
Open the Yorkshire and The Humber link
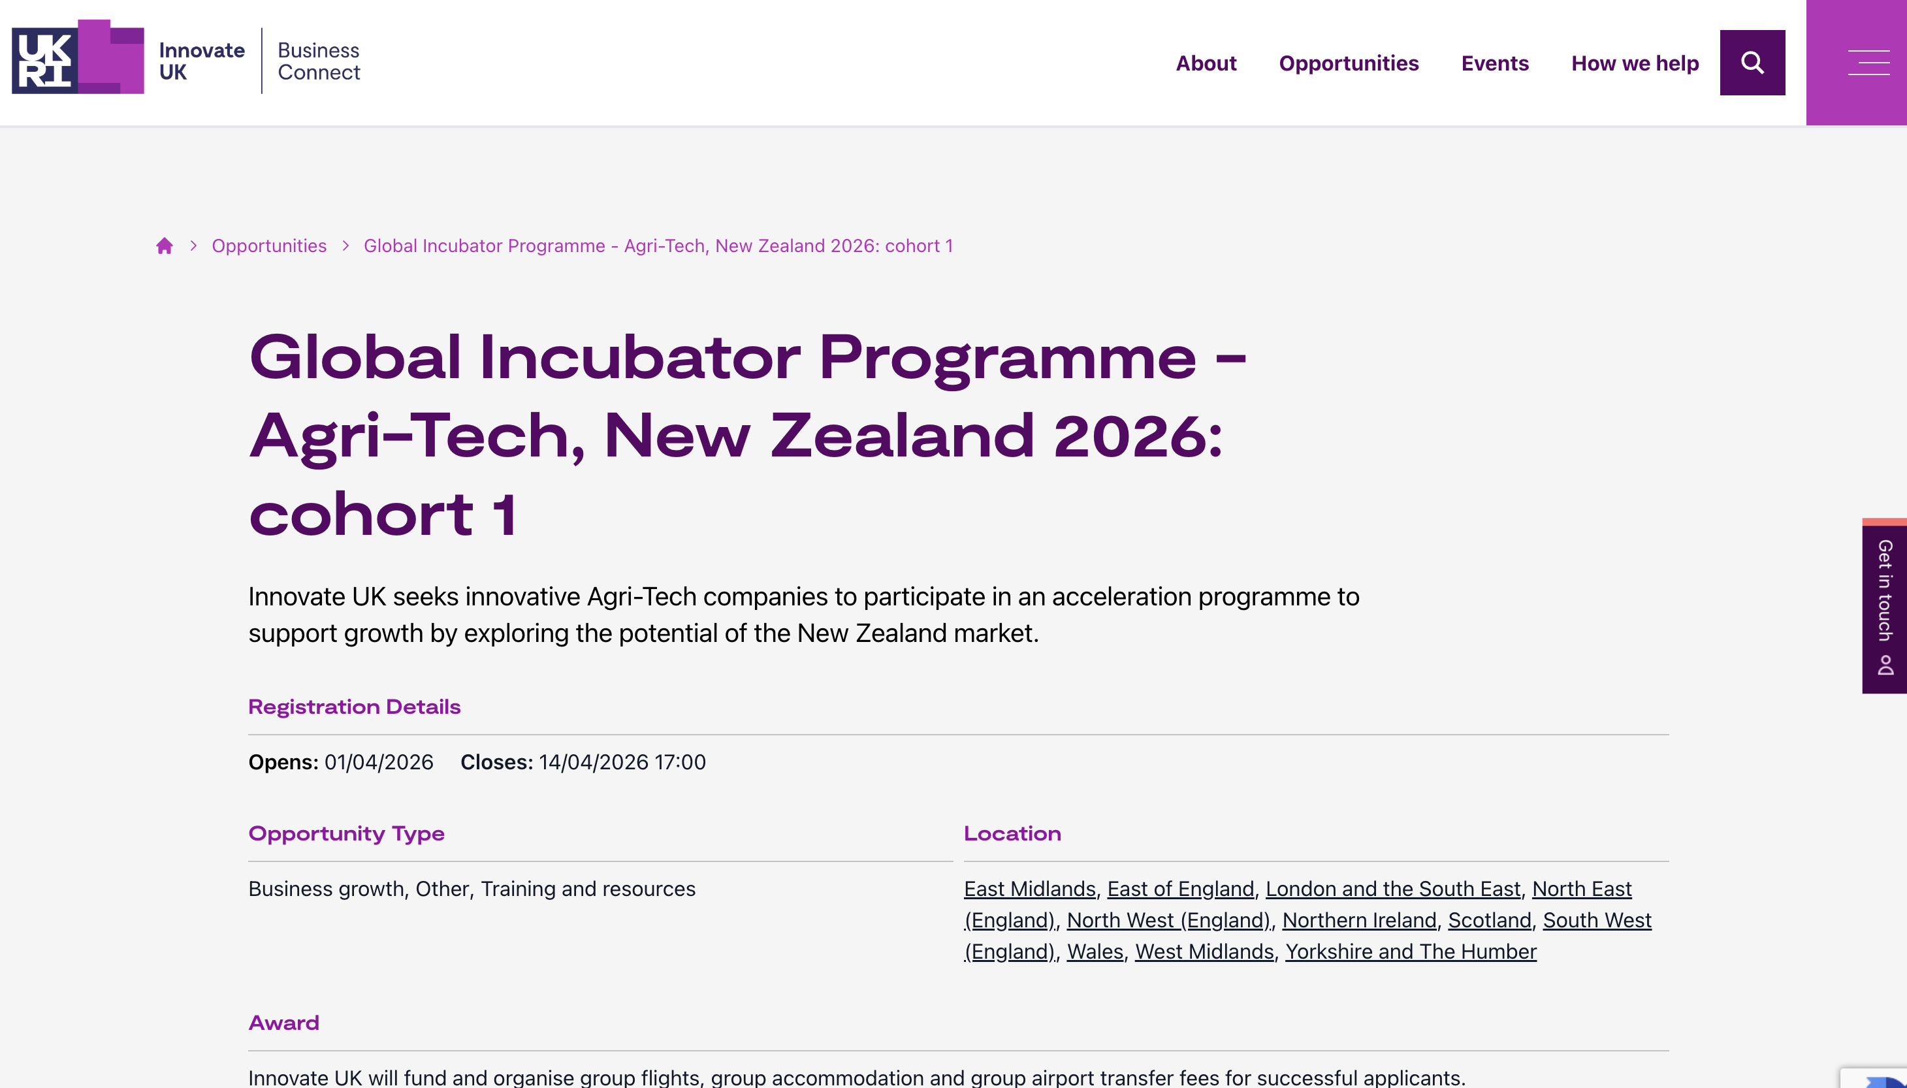(x=1410, y=952)
